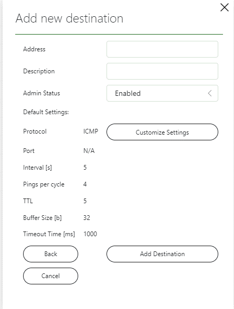Image resolution: width=234 pixels, height=309 pixels.
Task: Click the Buffer Size value 32
Action: (x=87, y=218)
